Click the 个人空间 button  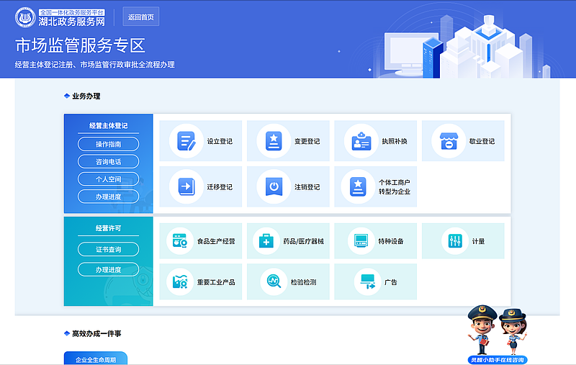(108, 179)
